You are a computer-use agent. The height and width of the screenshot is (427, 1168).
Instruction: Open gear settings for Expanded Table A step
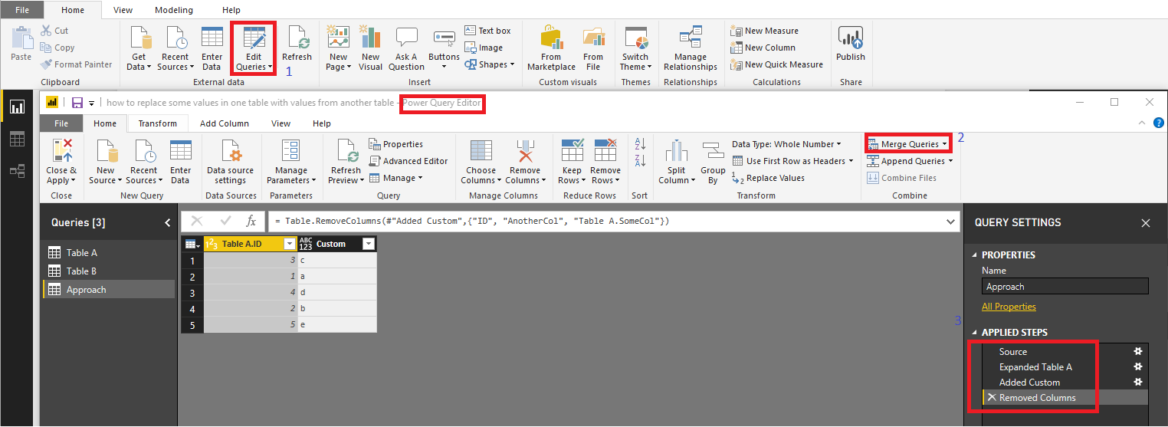point(1138,366)
